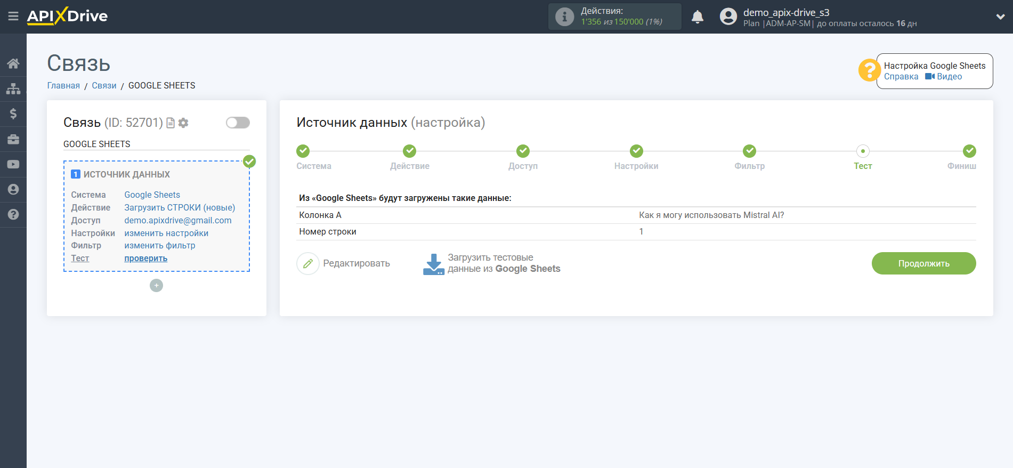
Task: Click the actions info icon
Action: [564, 17]
